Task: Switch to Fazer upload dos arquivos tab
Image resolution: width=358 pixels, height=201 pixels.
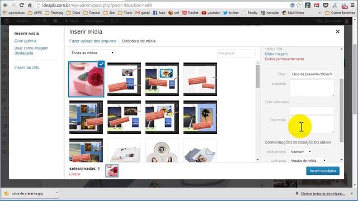Action: 93,41
